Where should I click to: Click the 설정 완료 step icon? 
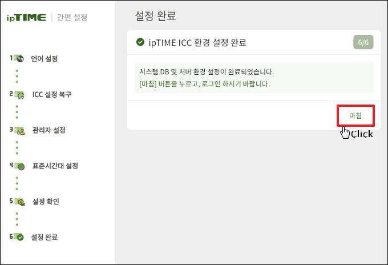pyautogui.click(x=19, y=237)
